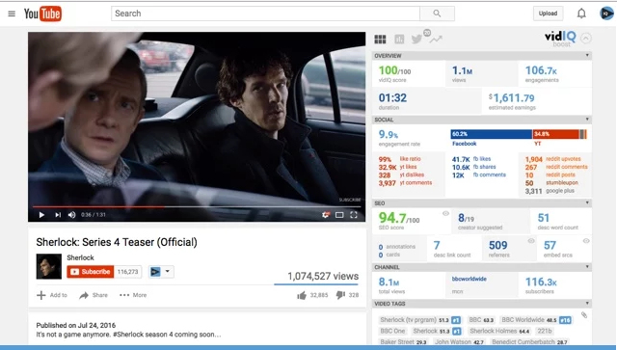
Task: Click the bbcworldwide mcn link
Action: click(469, 279)
